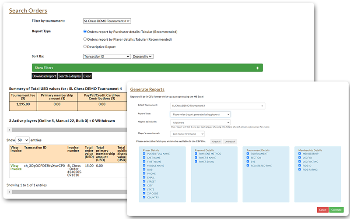The image size is (350, 219).
Task: Expand the Player's name format dropdown
Action: click(188, 134)
